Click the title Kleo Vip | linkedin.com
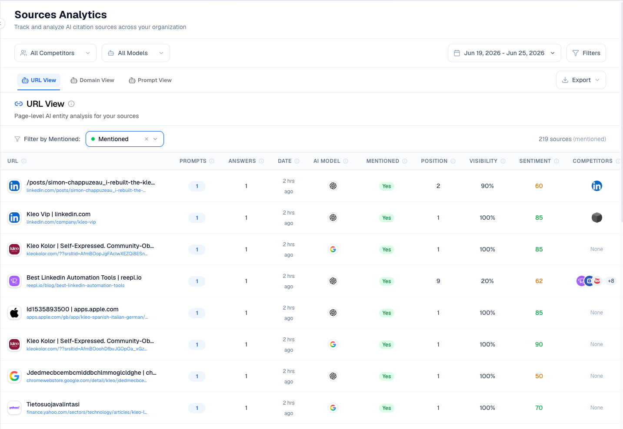 pyautogui.click(x=59, y=214)
